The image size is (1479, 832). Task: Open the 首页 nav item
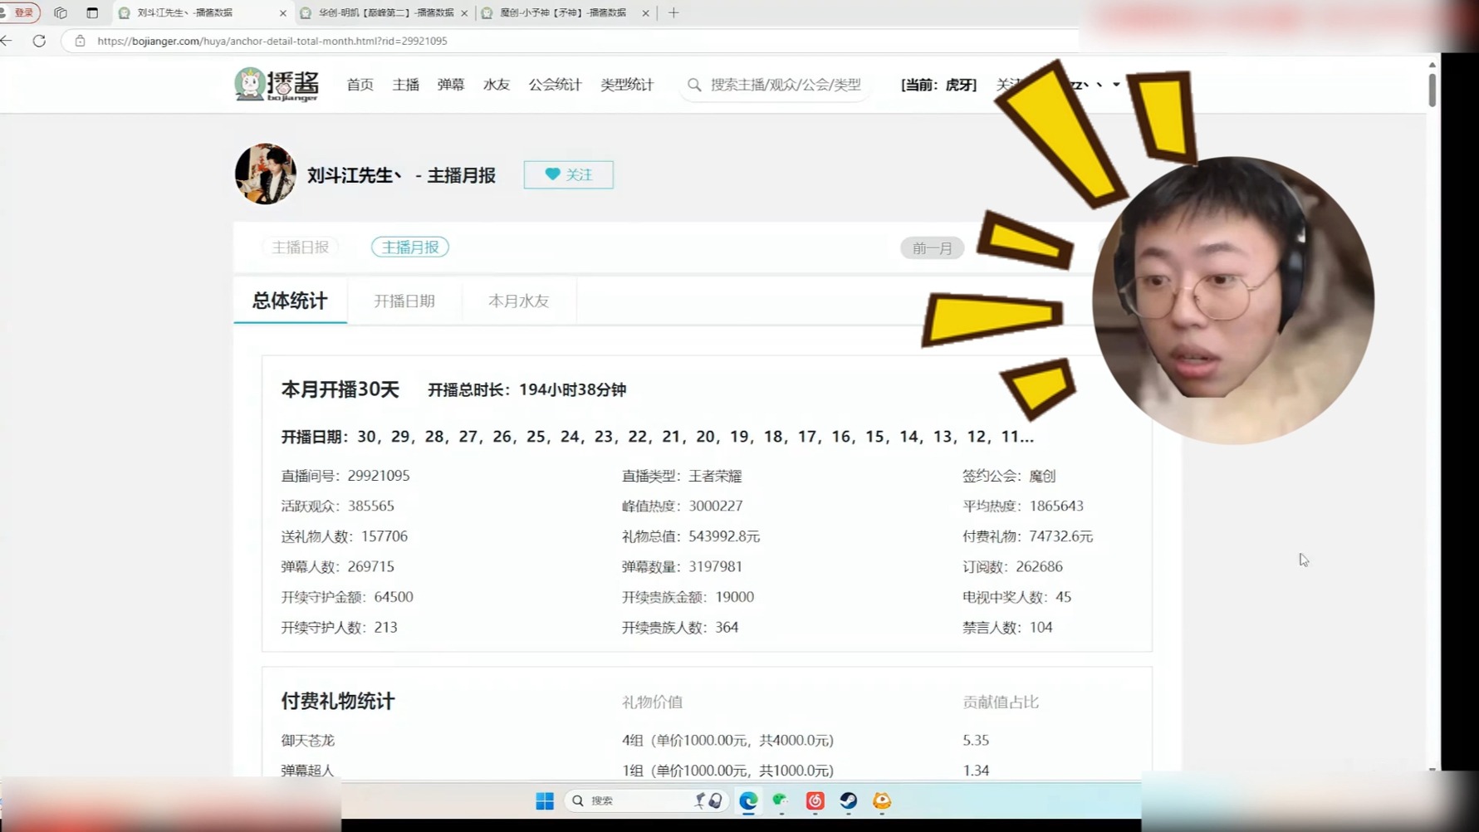pos(360,85)
